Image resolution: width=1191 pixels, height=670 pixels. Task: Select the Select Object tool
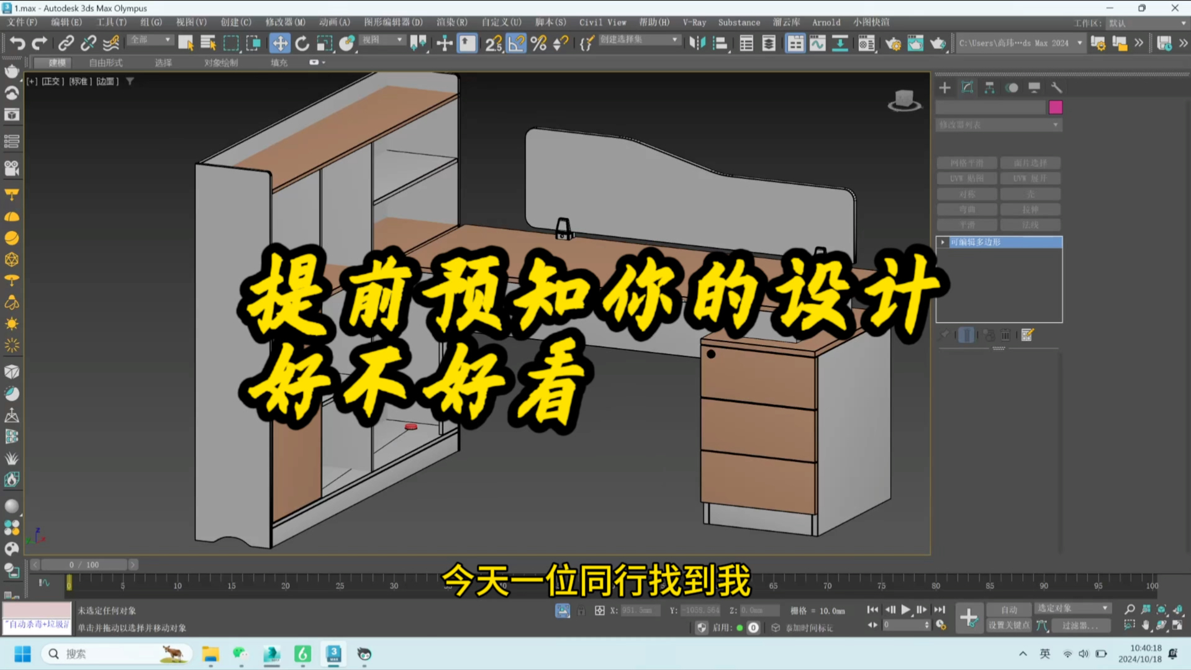coord(185,43)
